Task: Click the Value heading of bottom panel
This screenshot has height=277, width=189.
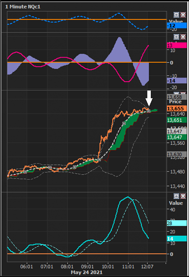Action: 176,203
